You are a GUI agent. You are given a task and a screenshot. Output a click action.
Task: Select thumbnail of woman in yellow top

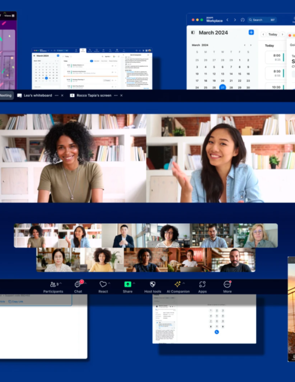tap(102, 260)
